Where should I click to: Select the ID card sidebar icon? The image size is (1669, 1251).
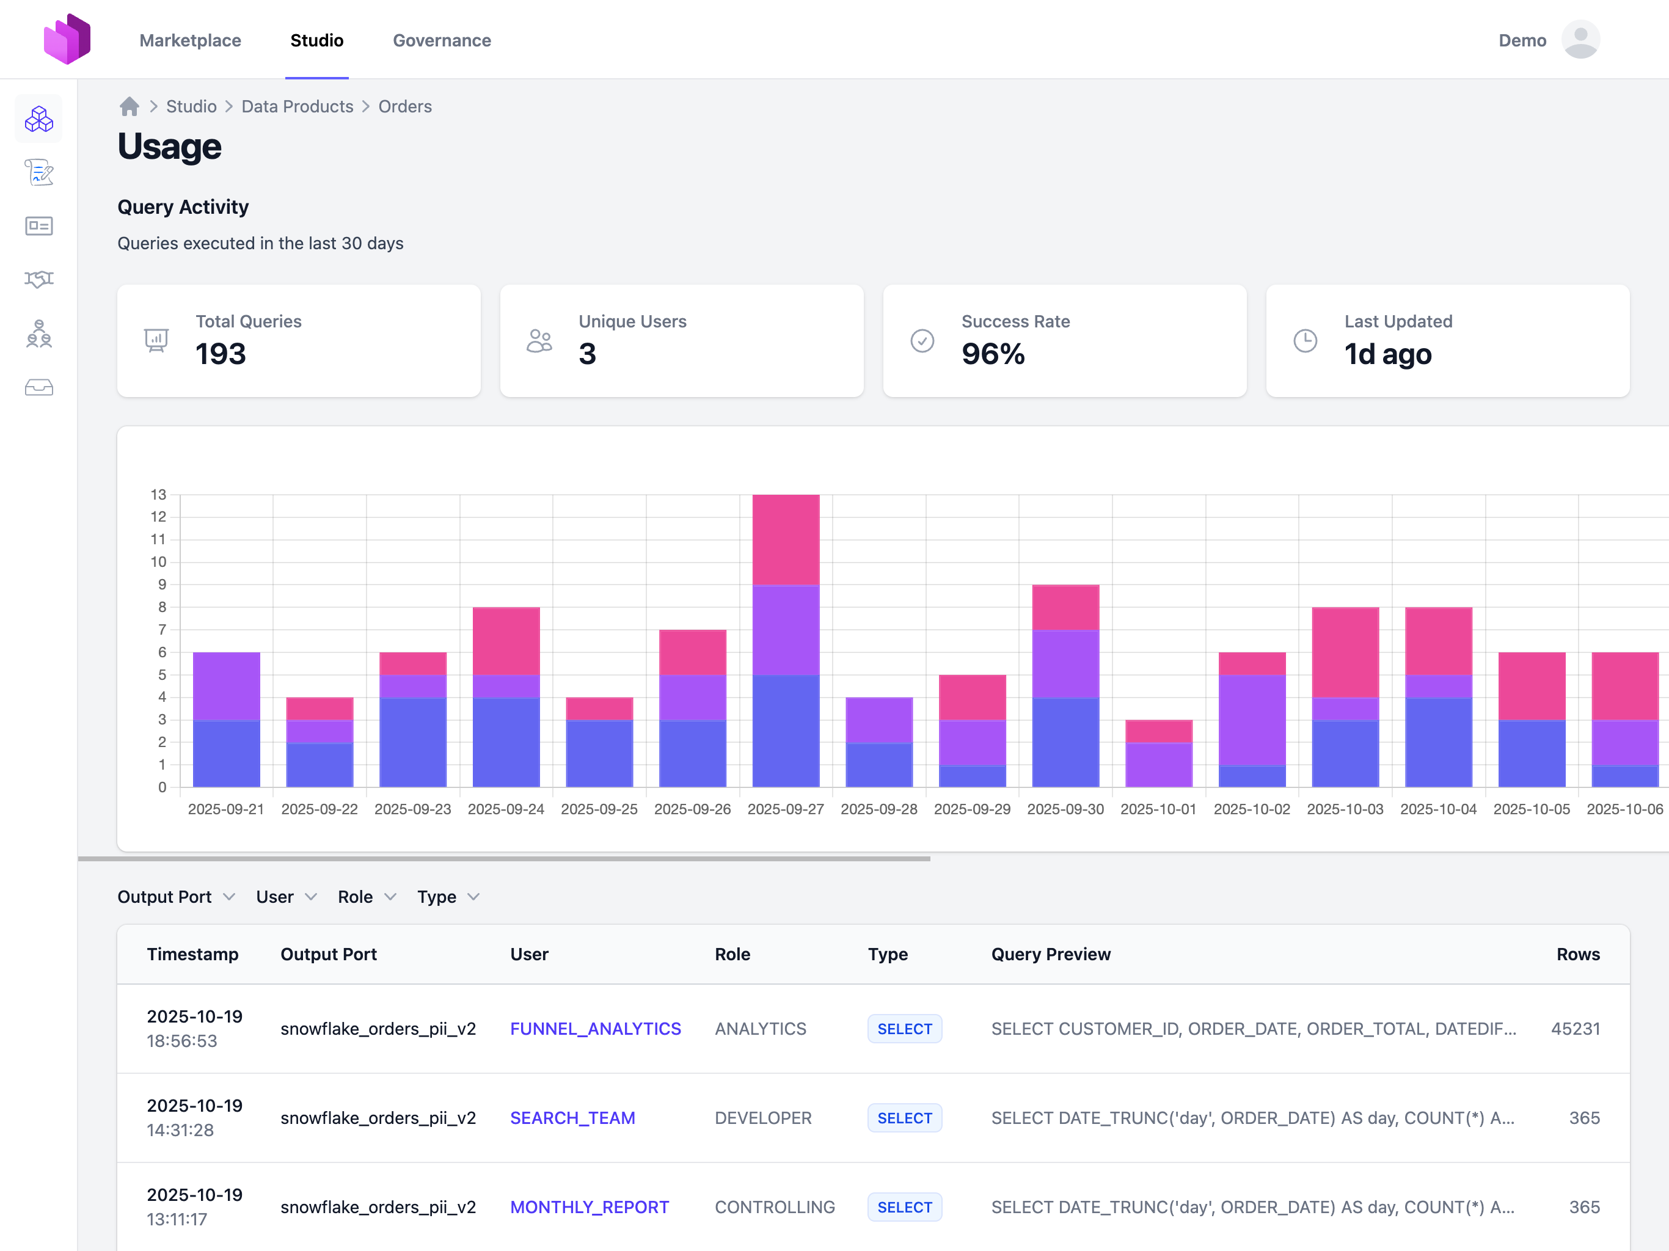[x=38, y=225]
